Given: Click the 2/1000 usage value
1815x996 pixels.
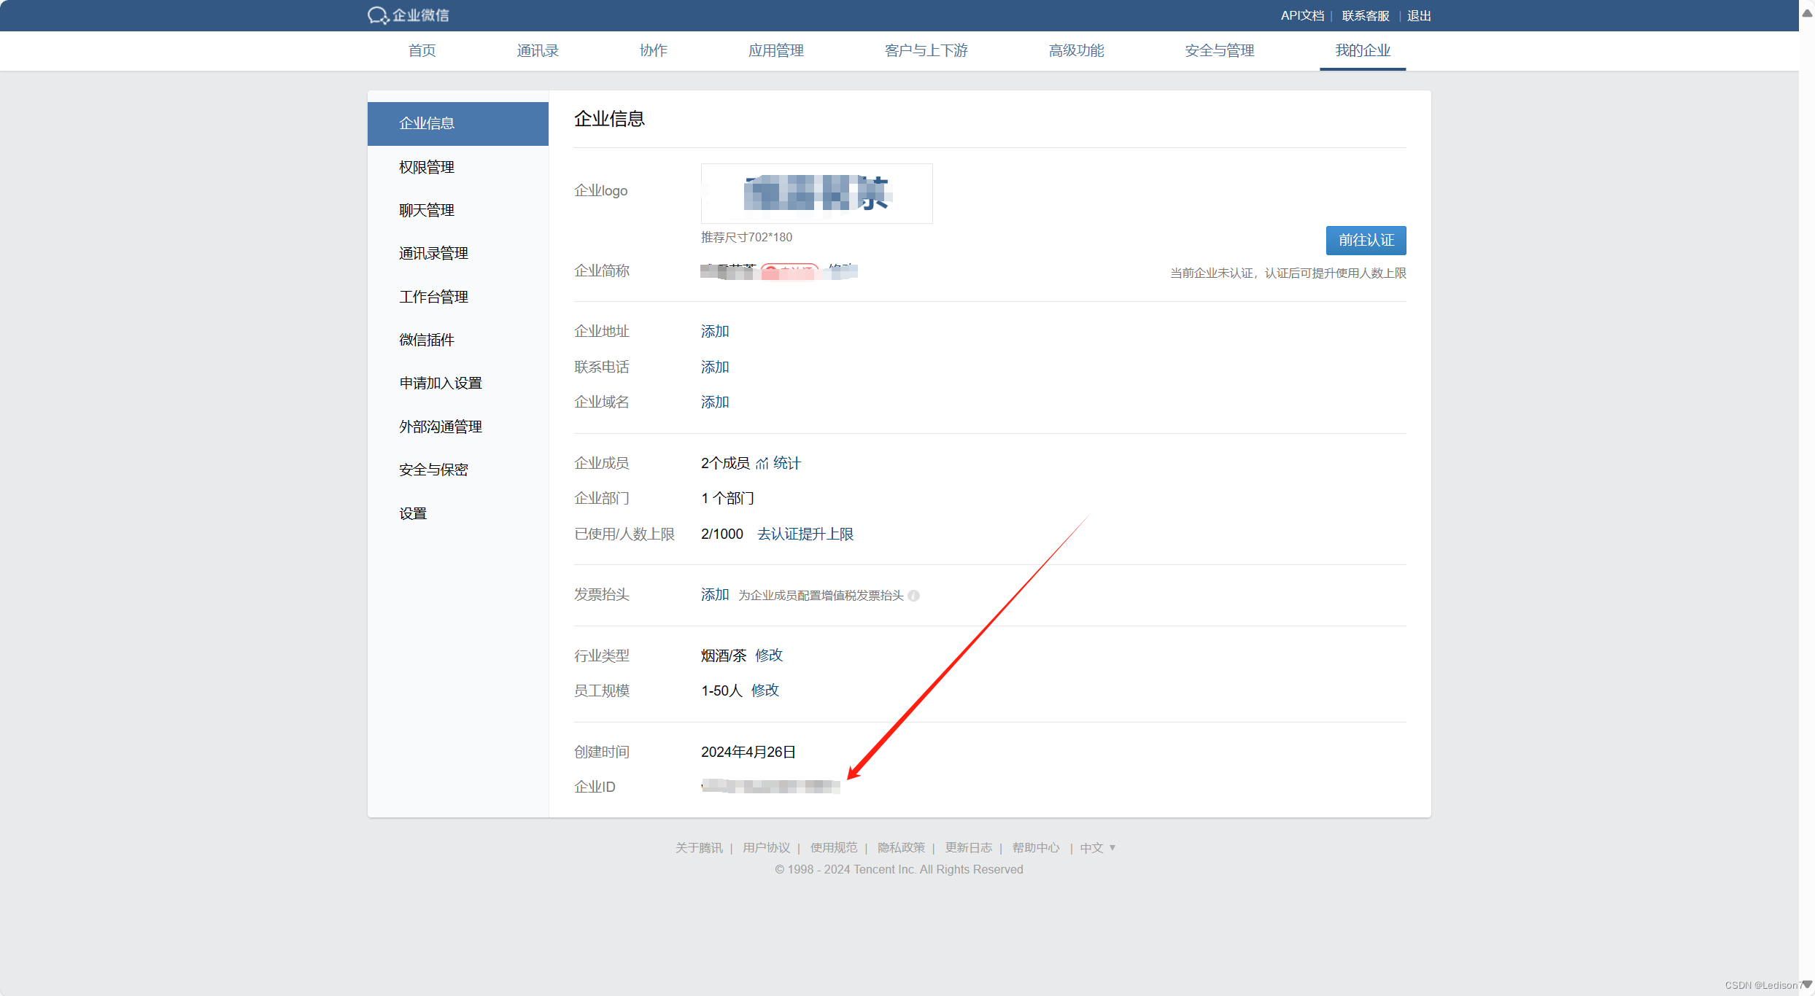Looking at the screenshot, I should [722, 534].
